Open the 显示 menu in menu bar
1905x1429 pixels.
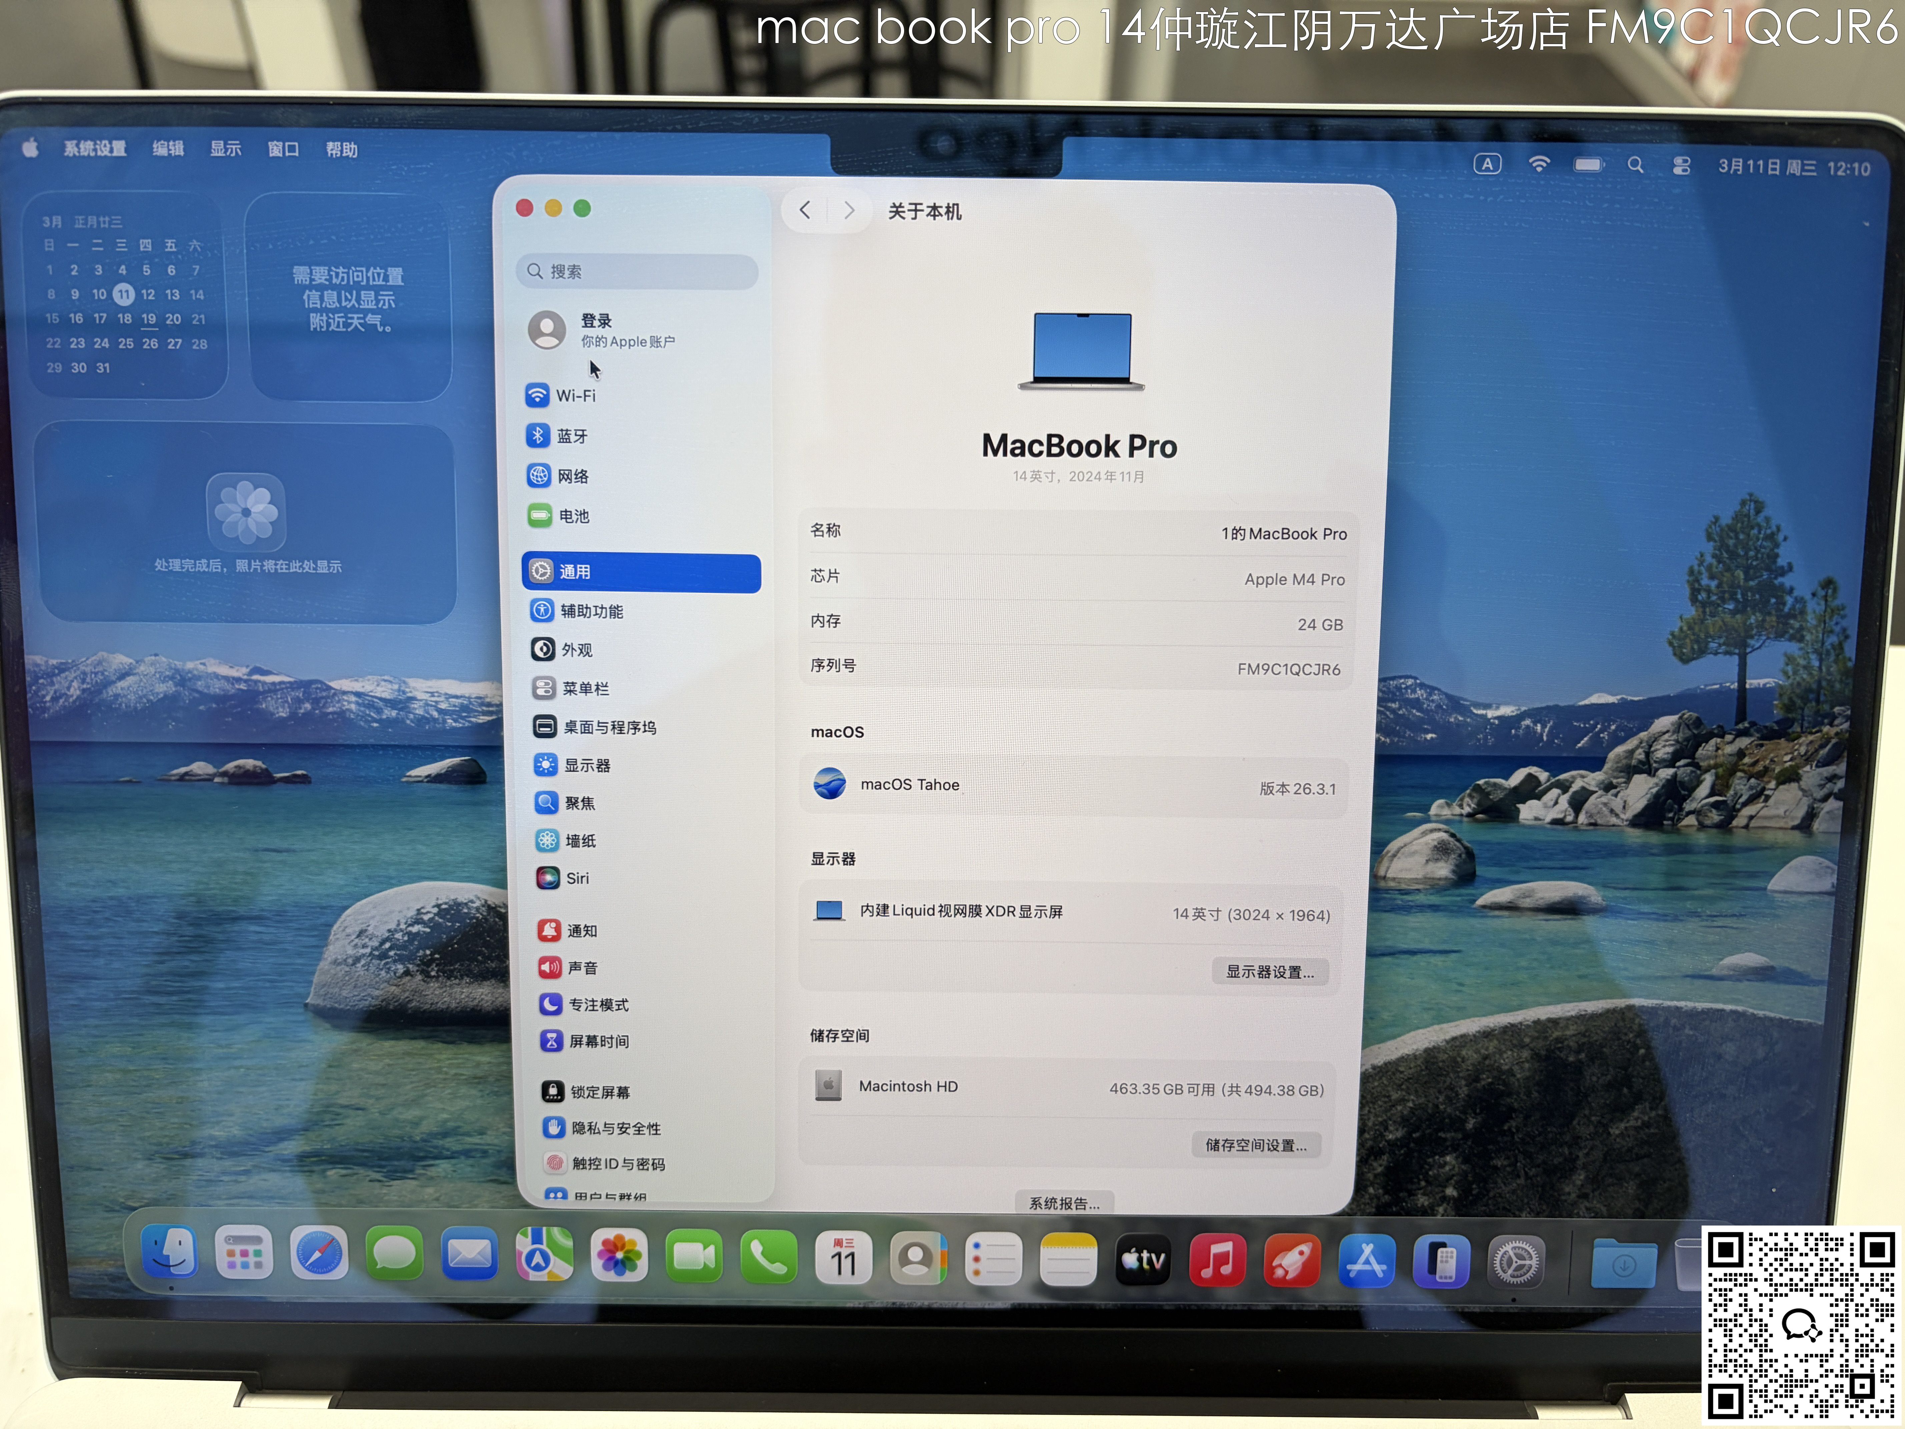[x=226, y=149]
